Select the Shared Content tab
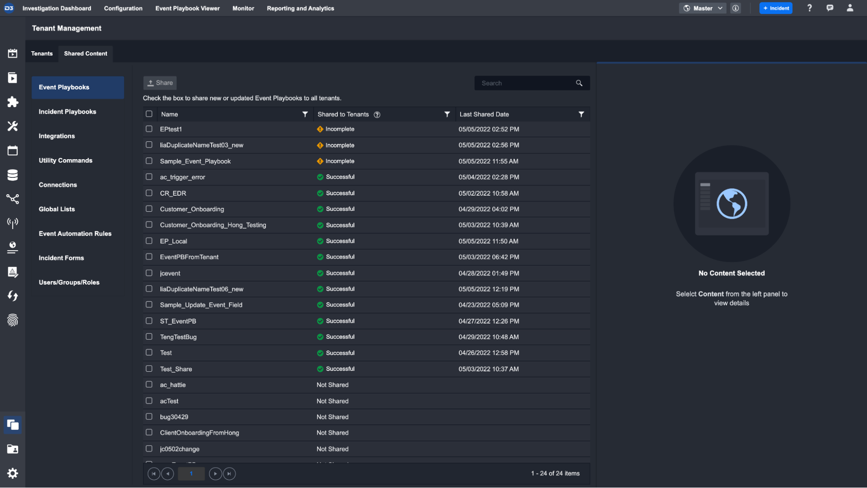867x488 pixels. click(x=85, y=53)
